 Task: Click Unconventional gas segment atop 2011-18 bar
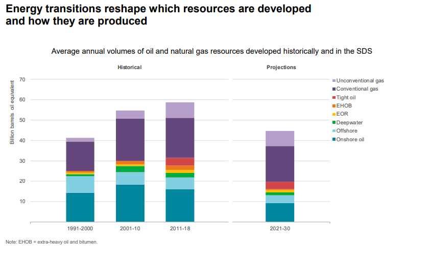click(x=180, y=110)
